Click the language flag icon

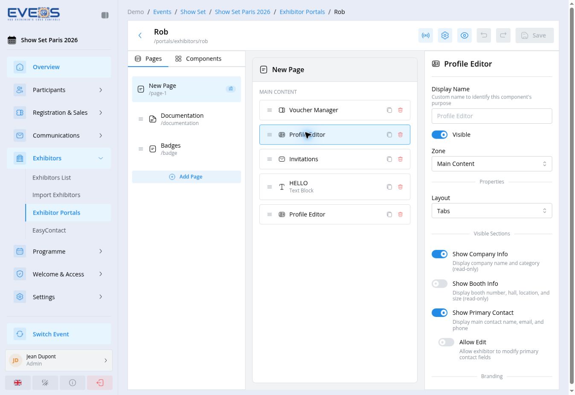(x=18, y=383)
